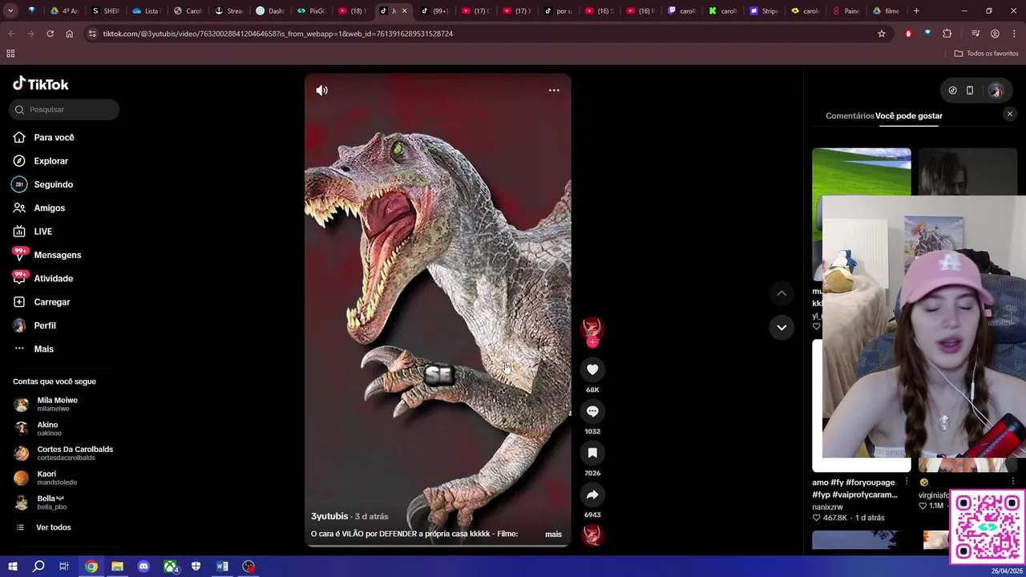
Task: Click the TikTok logo
Action: pos(41,84)
